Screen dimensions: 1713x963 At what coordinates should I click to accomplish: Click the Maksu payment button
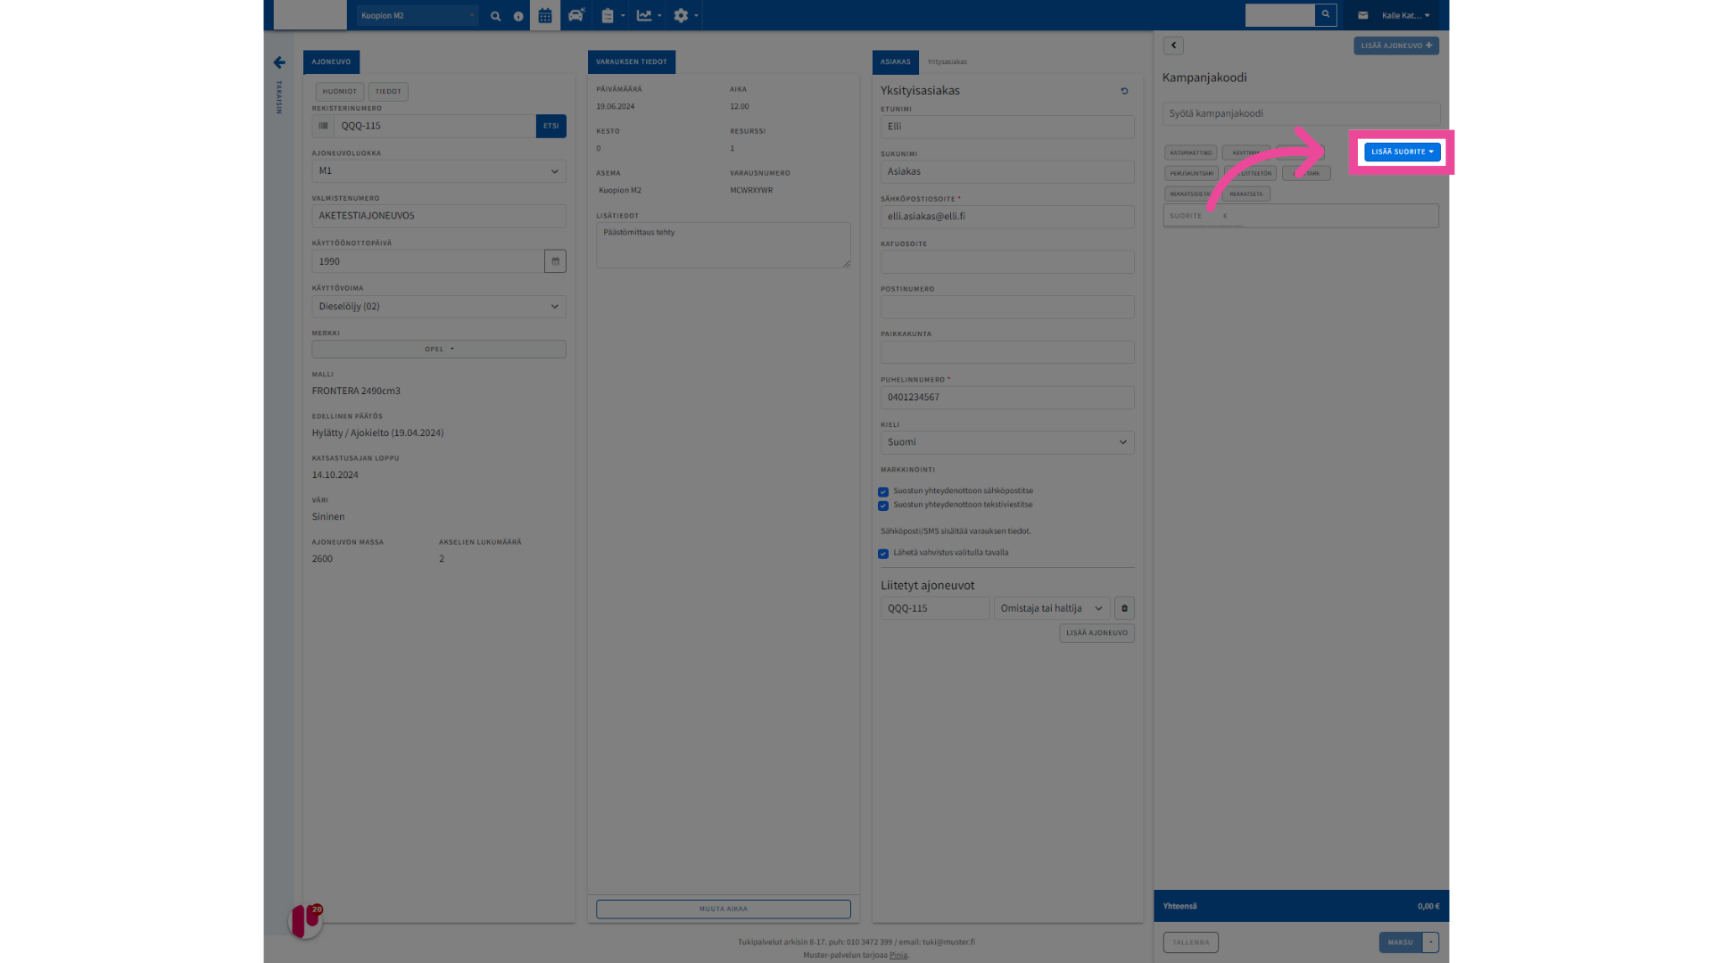(1401, 942)
